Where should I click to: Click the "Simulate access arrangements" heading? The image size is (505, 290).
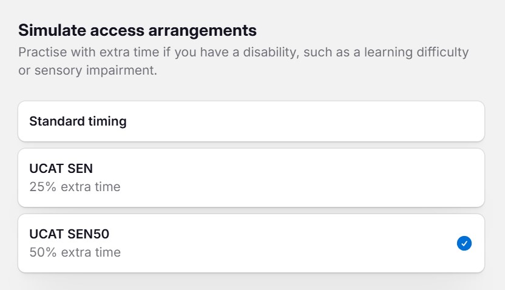[137, 30]
